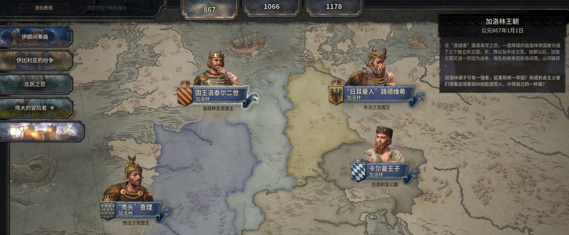The image size is (569, 235).
Task: Switch to the 1066 start date
Action: [272, 8]
